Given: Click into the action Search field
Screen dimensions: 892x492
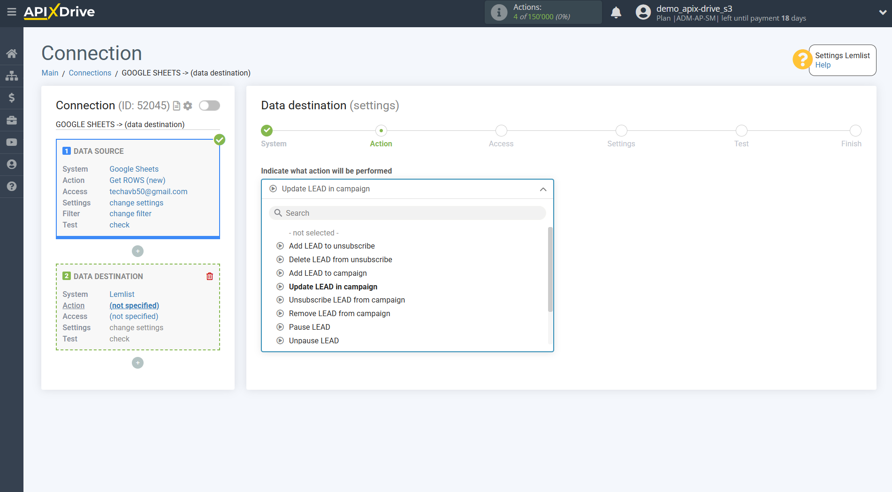Looking at the screenshot, I should pos(407,213).
